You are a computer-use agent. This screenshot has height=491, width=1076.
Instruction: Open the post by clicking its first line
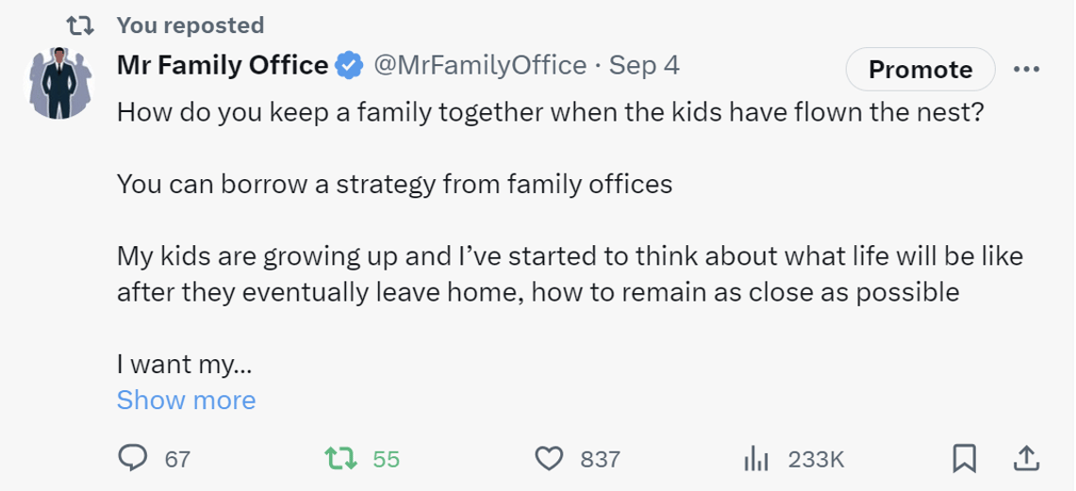(551, 112)
